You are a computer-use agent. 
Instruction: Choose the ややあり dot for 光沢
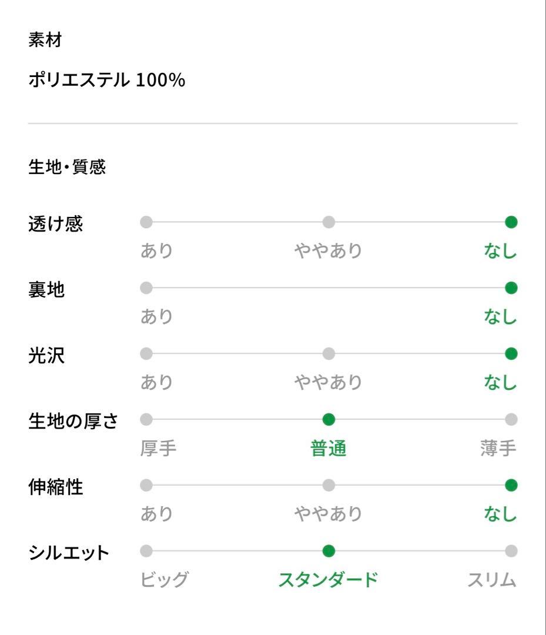click(329, 353)
